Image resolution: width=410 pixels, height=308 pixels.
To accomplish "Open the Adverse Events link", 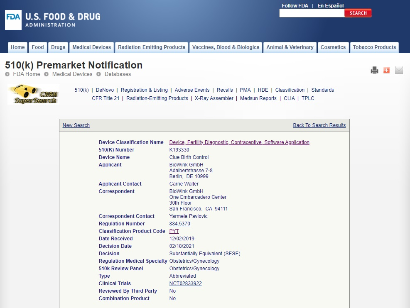I will tap(192, 90).
